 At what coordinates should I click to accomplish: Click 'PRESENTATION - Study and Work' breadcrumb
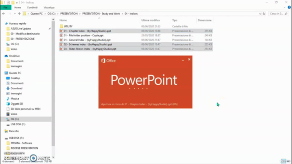pos(101,14)
